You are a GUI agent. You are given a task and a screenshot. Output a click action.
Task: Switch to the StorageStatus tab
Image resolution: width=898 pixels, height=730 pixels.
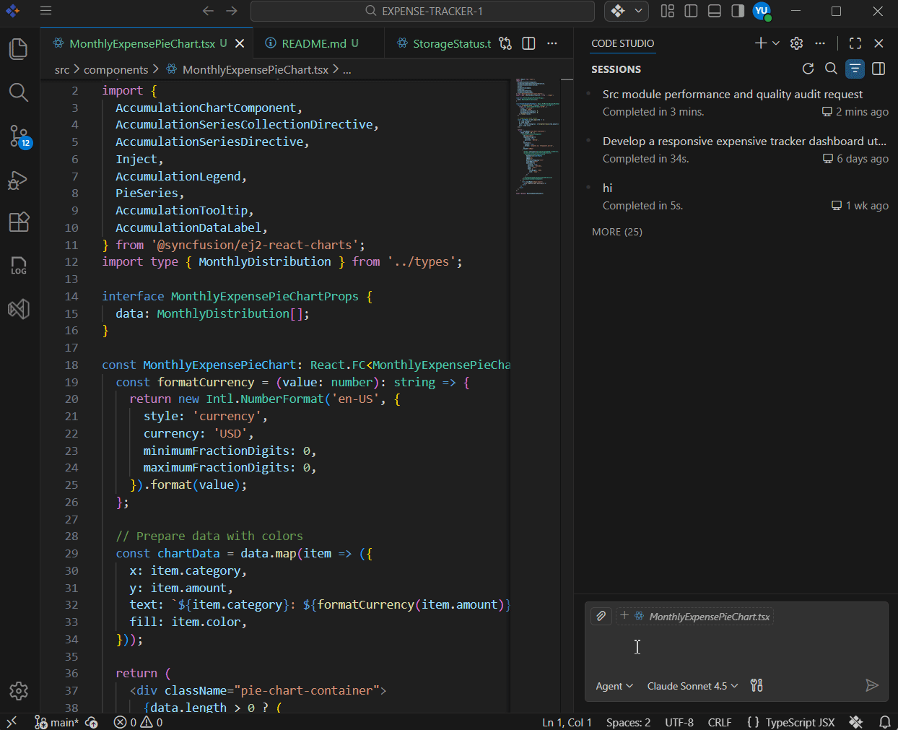click(444, 43)
